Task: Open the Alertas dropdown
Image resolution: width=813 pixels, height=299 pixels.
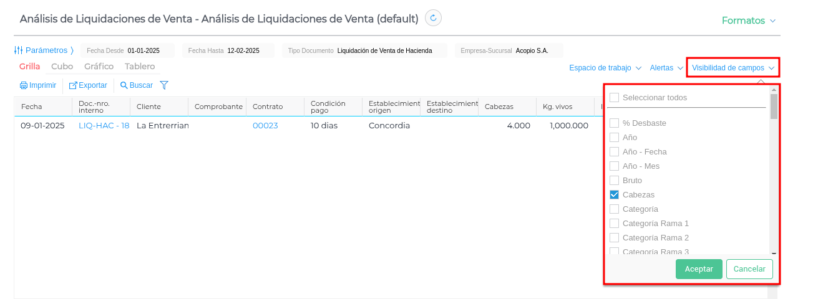Action: (666, 68)
